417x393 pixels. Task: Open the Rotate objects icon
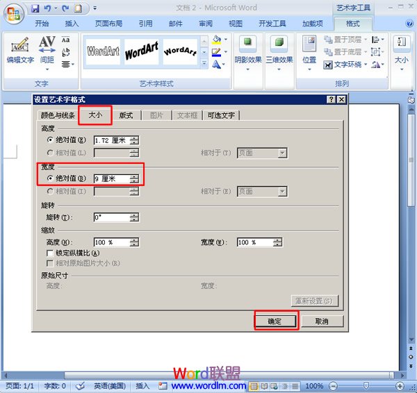coord(377,65)
